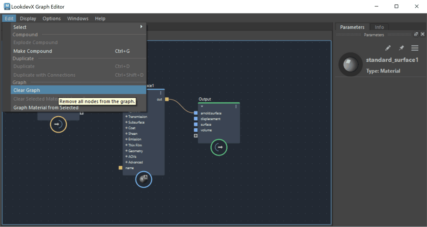Image resolution: width=427 pixels, height=227 pixels.
Task: Collapse the Output node triangle
Action: pos(202,106)
